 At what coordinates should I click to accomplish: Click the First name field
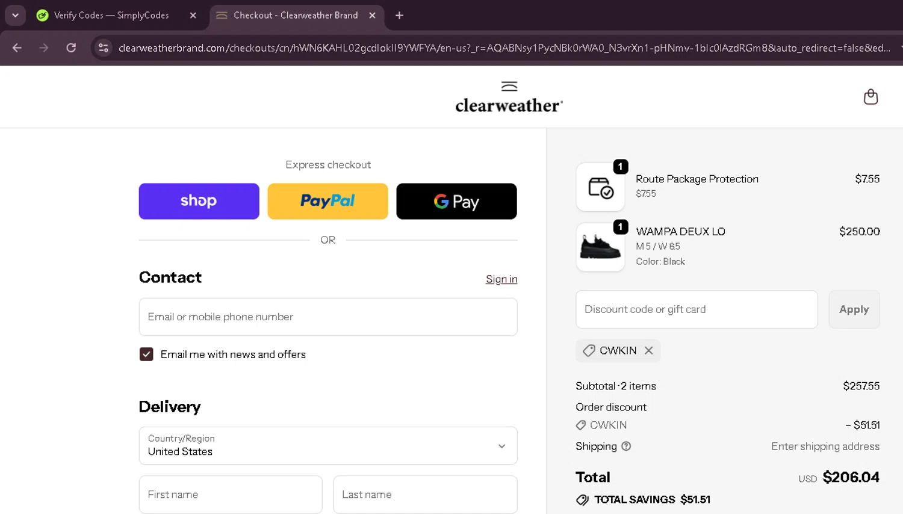231,495
